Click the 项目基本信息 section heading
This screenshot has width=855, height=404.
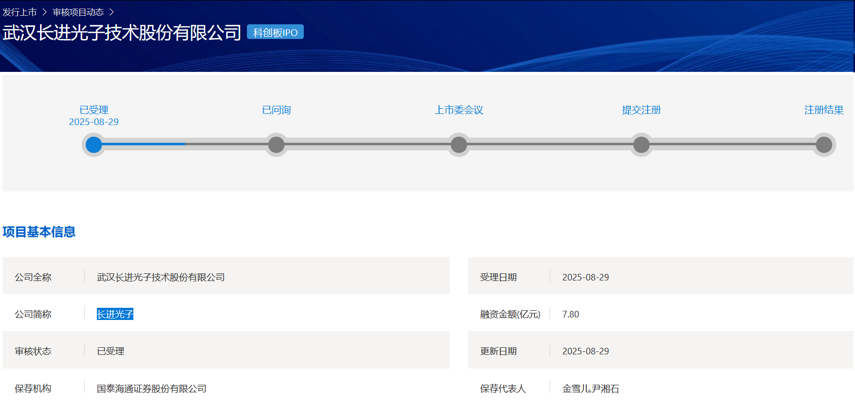[x=39, y=232]
